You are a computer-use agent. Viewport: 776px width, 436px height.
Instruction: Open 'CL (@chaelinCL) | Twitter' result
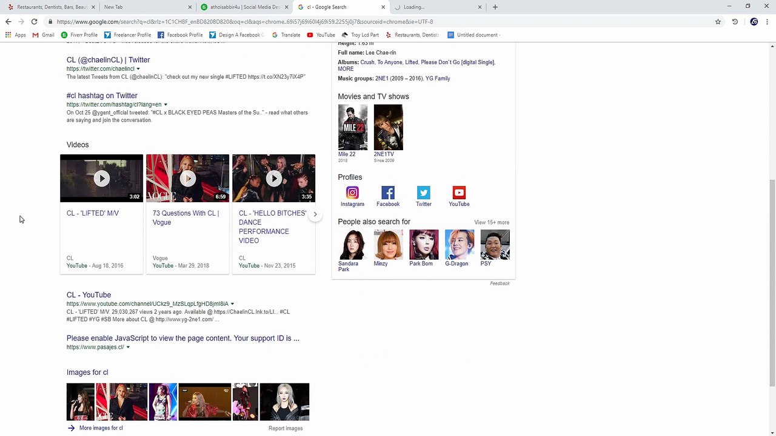(108, 60)
